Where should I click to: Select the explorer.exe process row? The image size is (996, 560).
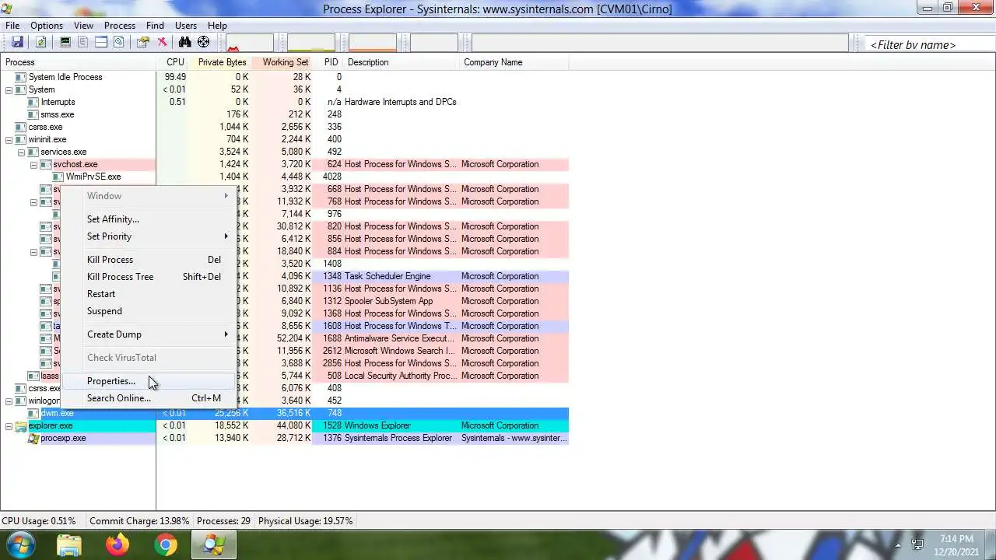[x=285, y=425]
